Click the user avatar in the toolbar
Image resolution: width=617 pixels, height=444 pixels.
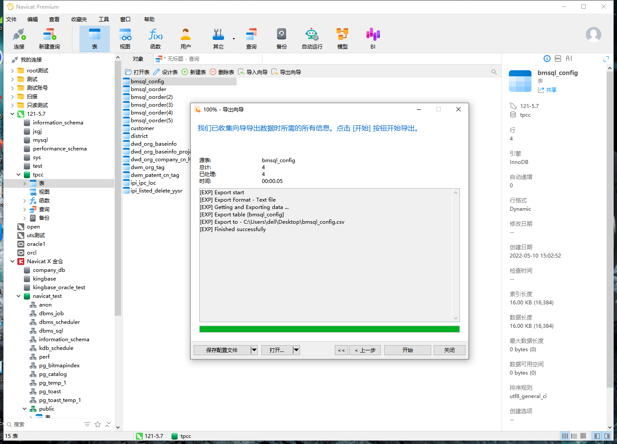(594, 35)
